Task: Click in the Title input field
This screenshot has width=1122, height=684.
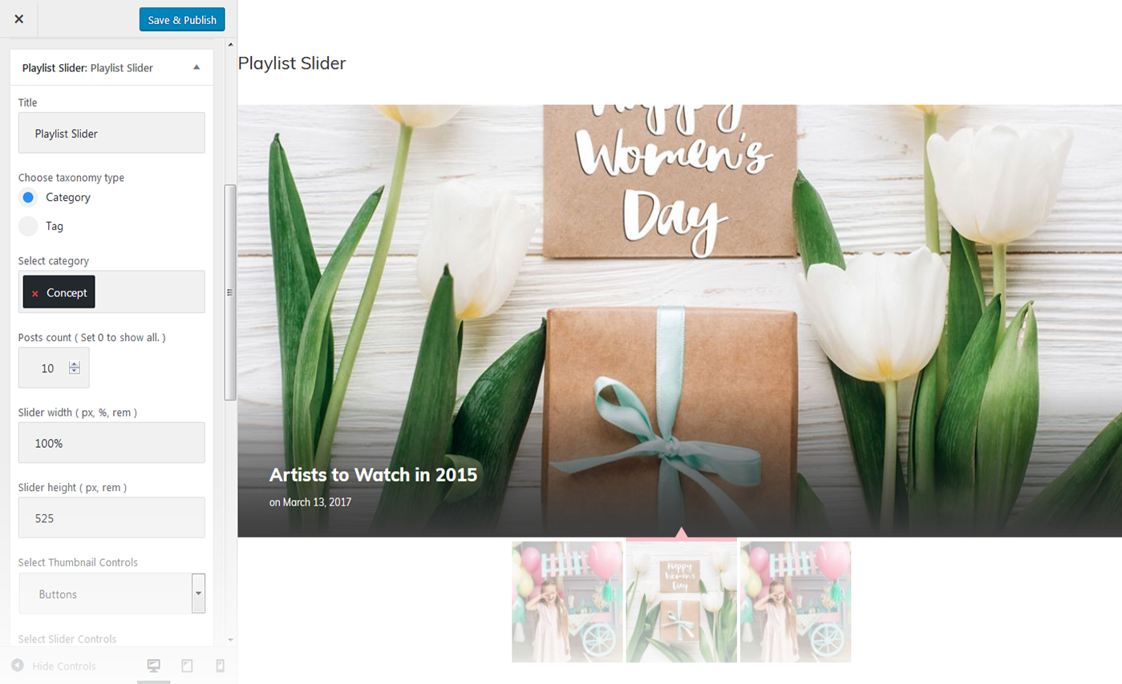Action: coord(111,133)
